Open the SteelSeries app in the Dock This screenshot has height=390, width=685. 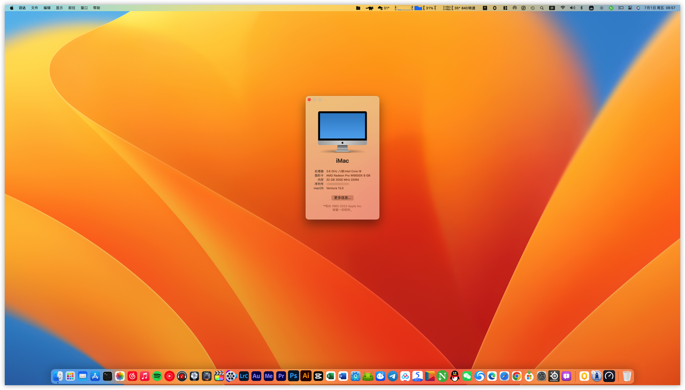554,376
